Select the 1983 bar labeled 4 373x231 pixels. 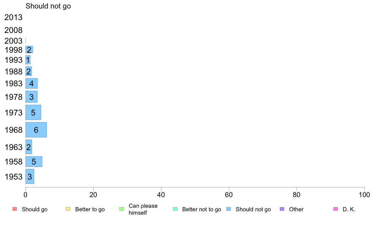[x=32, y=83]
